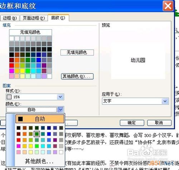Click the 样式 combo box showing 15%
Viewport: 179px width, 170px height.
tap(35, 97)
